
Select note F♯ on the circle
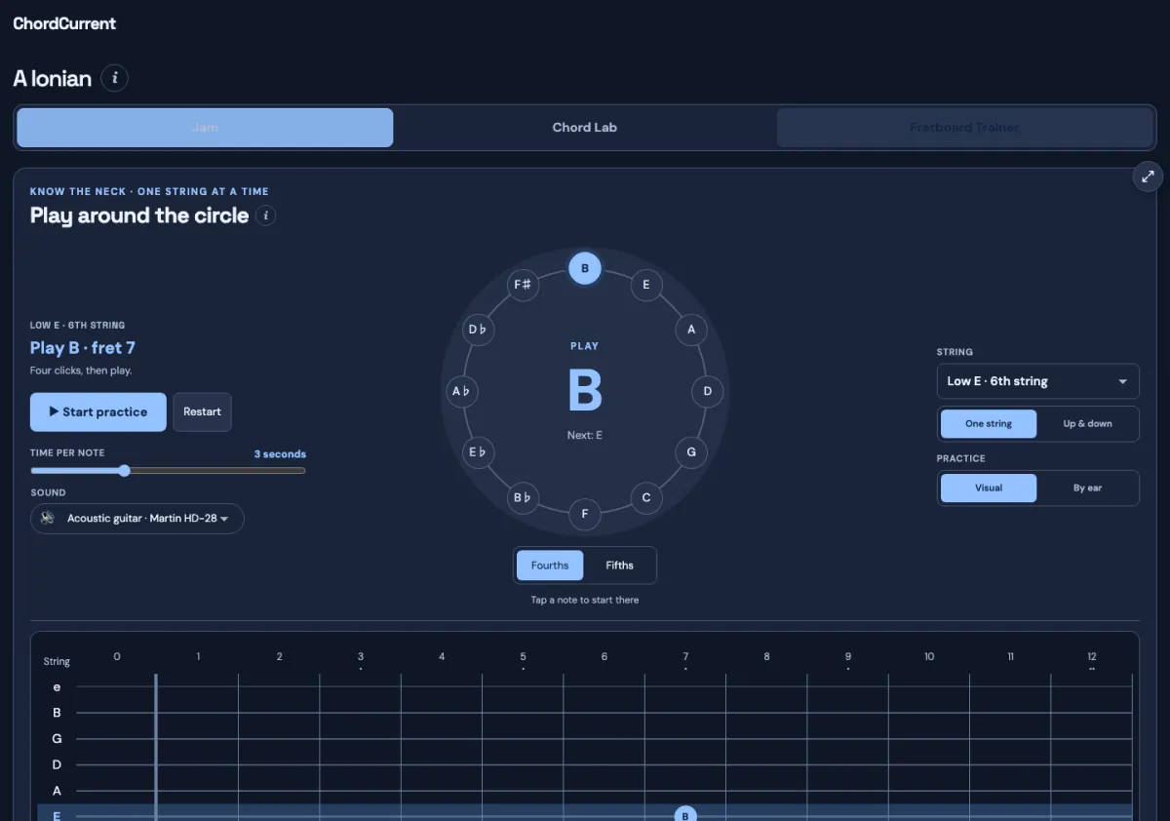pyautogui.click(x=524, y=285)
